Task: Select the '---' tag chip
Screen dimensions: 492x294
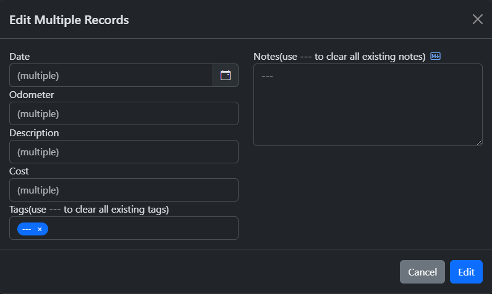Action: pos(27,229)
